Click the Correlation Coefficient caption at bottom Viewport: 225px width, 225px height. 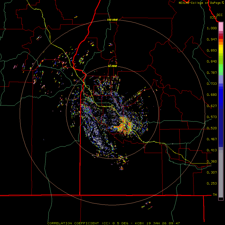click(113, 223)
